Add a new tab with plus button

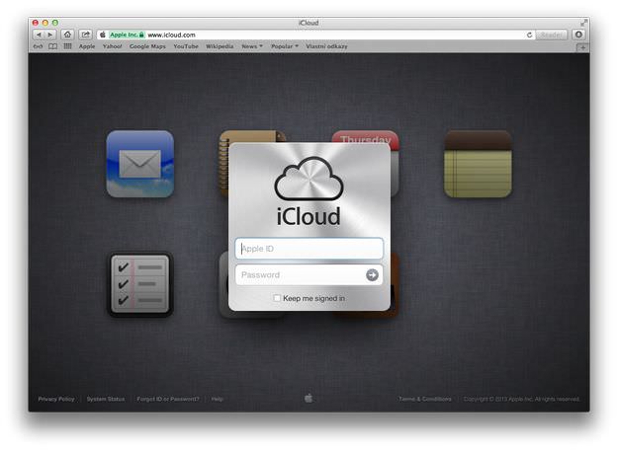(582, 47)
